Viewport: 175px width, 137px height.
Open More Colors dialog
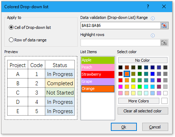pos(139,101)
